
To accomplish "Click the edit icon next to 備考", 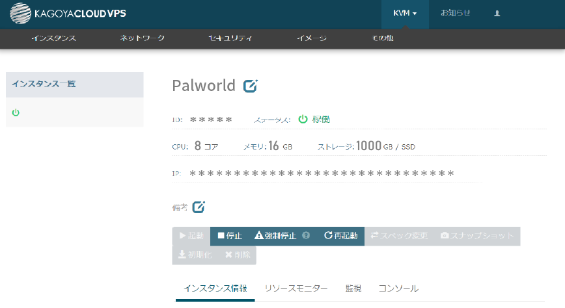I will pyautogui.click(x=199, y=207).
